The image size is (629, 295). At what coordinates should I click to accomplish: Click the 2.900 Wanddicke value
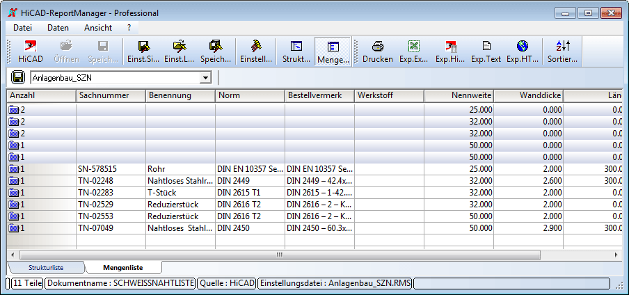(x=528, y=228)
